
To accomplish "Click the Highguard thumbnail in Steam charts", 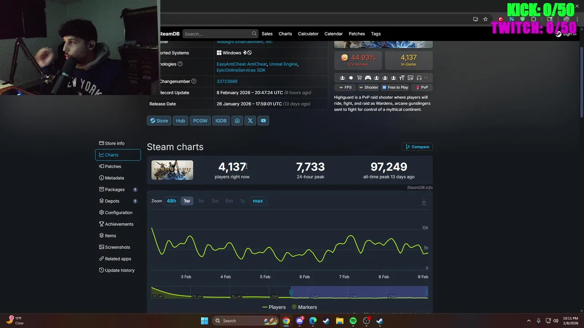I will click(x=172, y=170).
